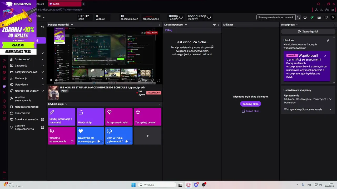Screen dimensions: 337x189
Task: Open the Twitch help question mark icon
Action: pos(305,17)
